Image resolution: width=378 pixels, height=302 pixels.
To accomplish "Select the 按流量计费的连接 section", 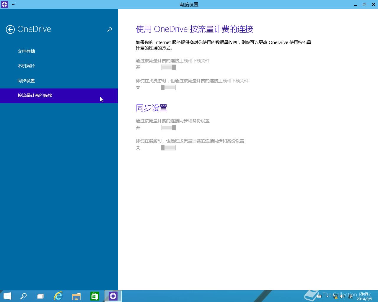I will pos(59,96).
